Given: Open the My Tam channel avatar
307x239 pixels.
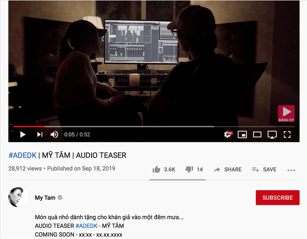Looking at the screenshot, I should 18,197.
